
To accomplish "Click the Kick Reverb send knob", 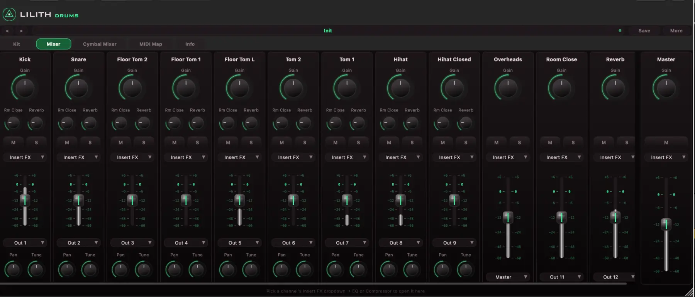I will pos(36,123).
